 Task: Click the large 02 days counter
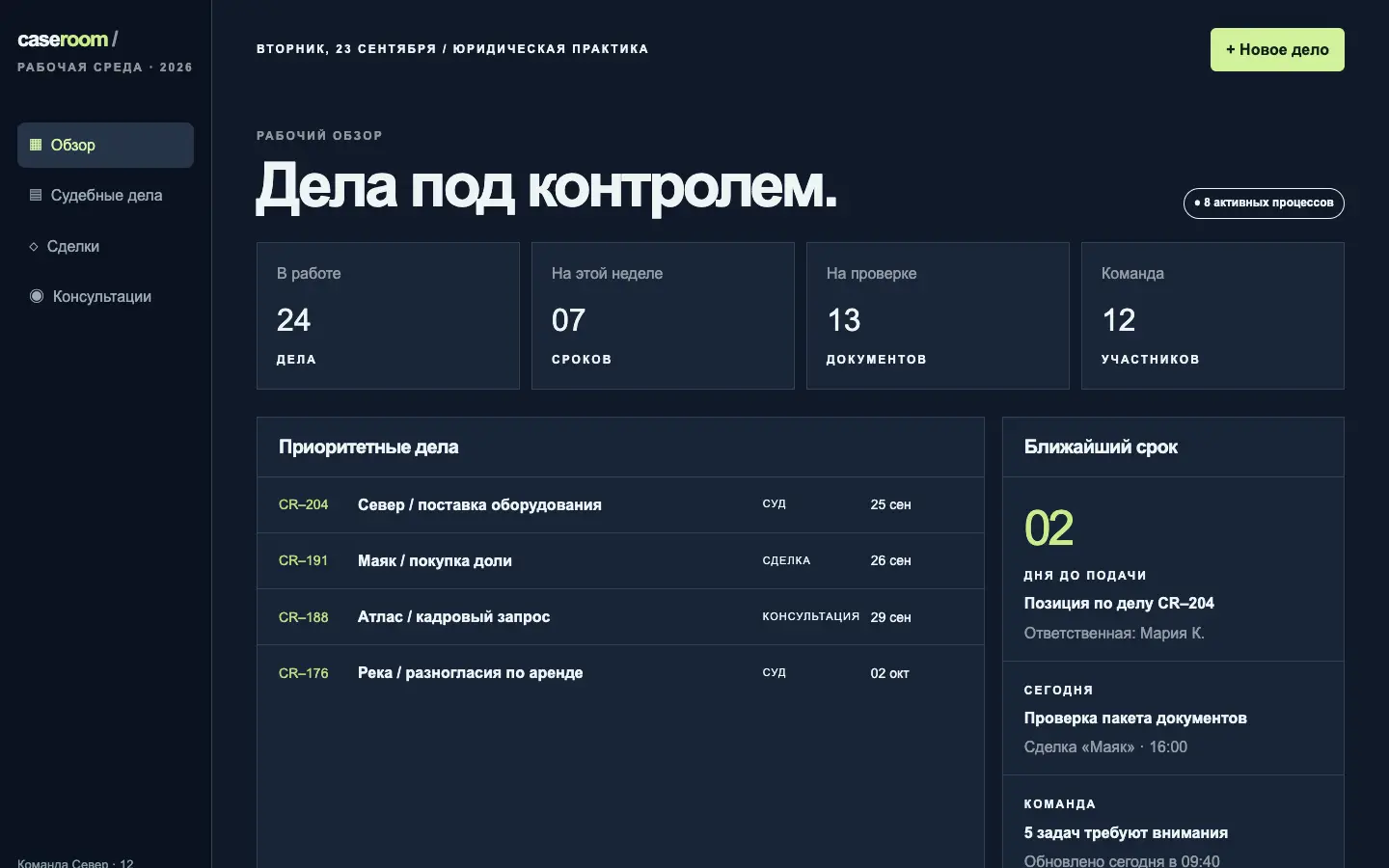coord(1049,529)
